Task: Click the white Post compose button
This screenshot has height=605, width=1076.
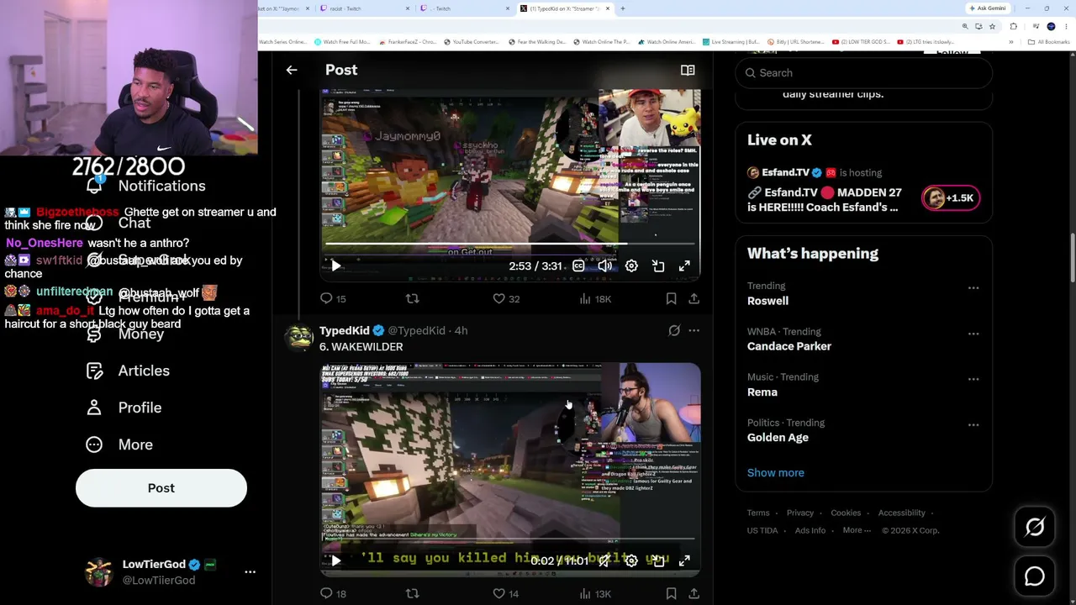Action: click(x=161, y=488)
